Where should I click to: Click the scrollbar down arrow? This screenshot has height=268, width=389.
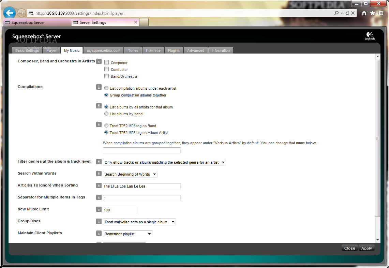pyautogui.click(x=378, y=240)
